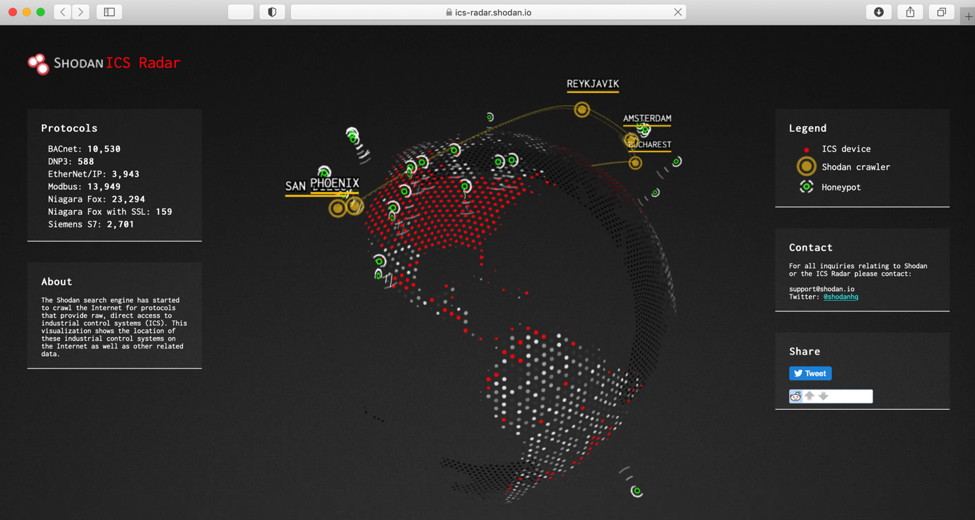Viewport: 975px width, 520px height.
Task: Click the PHOENIX city label
Action: (x=334, y=184)
